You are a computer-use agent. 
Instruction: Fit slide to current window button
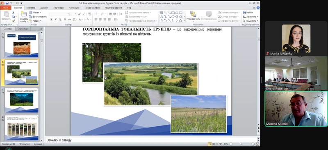pos(257,144)
